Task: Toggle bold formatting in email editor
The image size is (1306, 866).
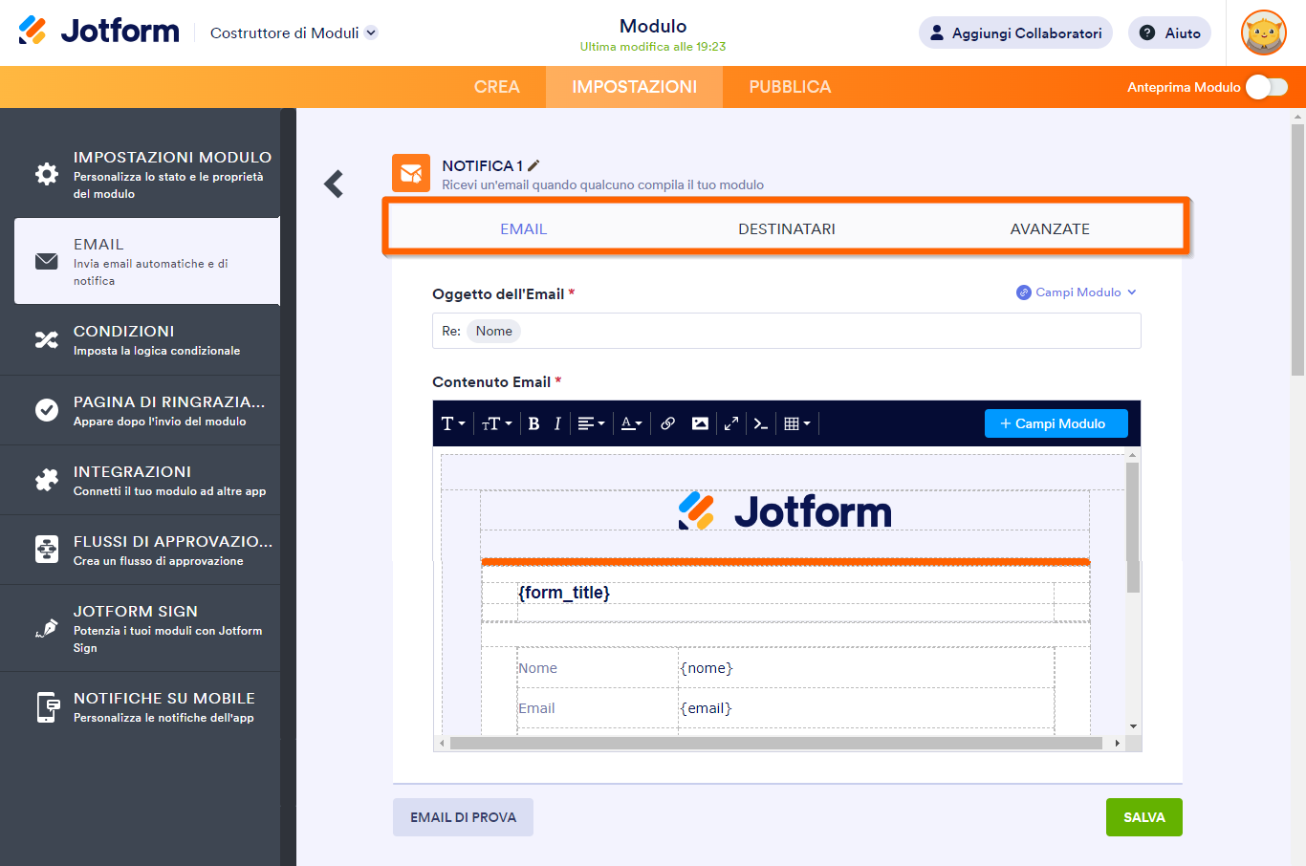Action: pos(533,423)
